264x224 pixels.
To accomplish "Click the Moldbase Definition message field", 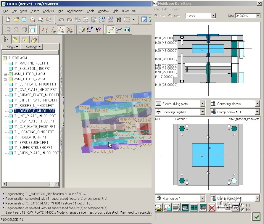I will point(203,217).
